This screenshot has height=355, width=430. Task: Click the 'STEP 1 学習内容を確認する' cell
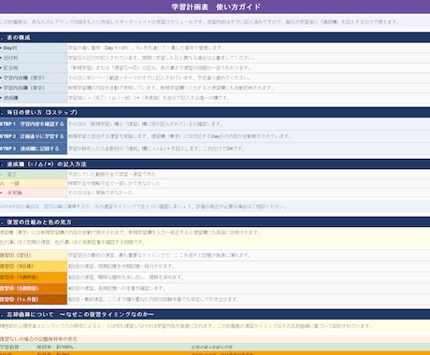coord(34,124)
